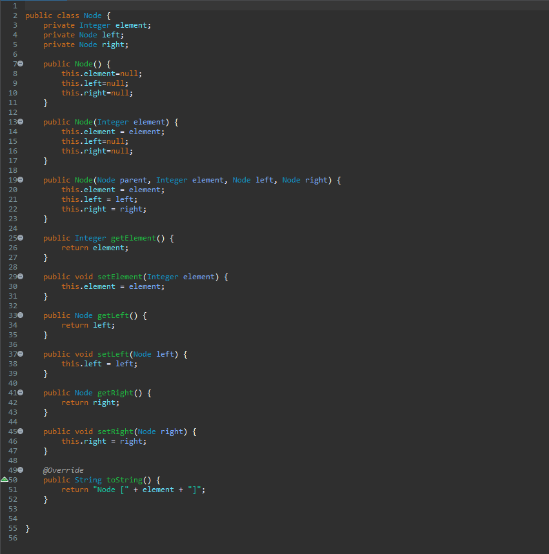Collapse the setRight method body
Viewport: 549px width, 554px height.
point(19,431)
